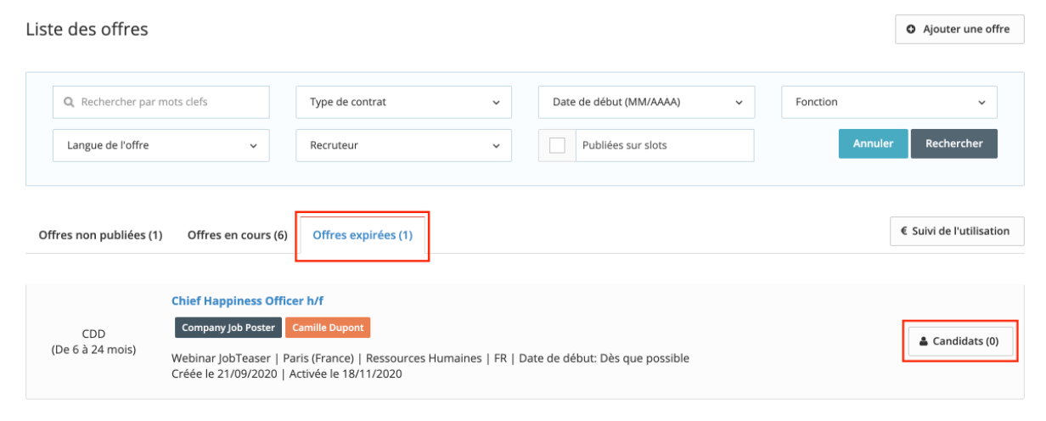This screenshot has width=1046, height=421.
Task: Open the Recruteur dropdown
Action: pyautogui.click(x=404, y=145)
